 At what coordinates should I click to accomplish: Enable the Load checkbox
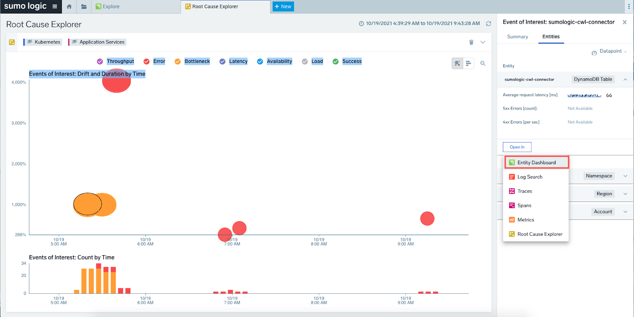(305, 61)
